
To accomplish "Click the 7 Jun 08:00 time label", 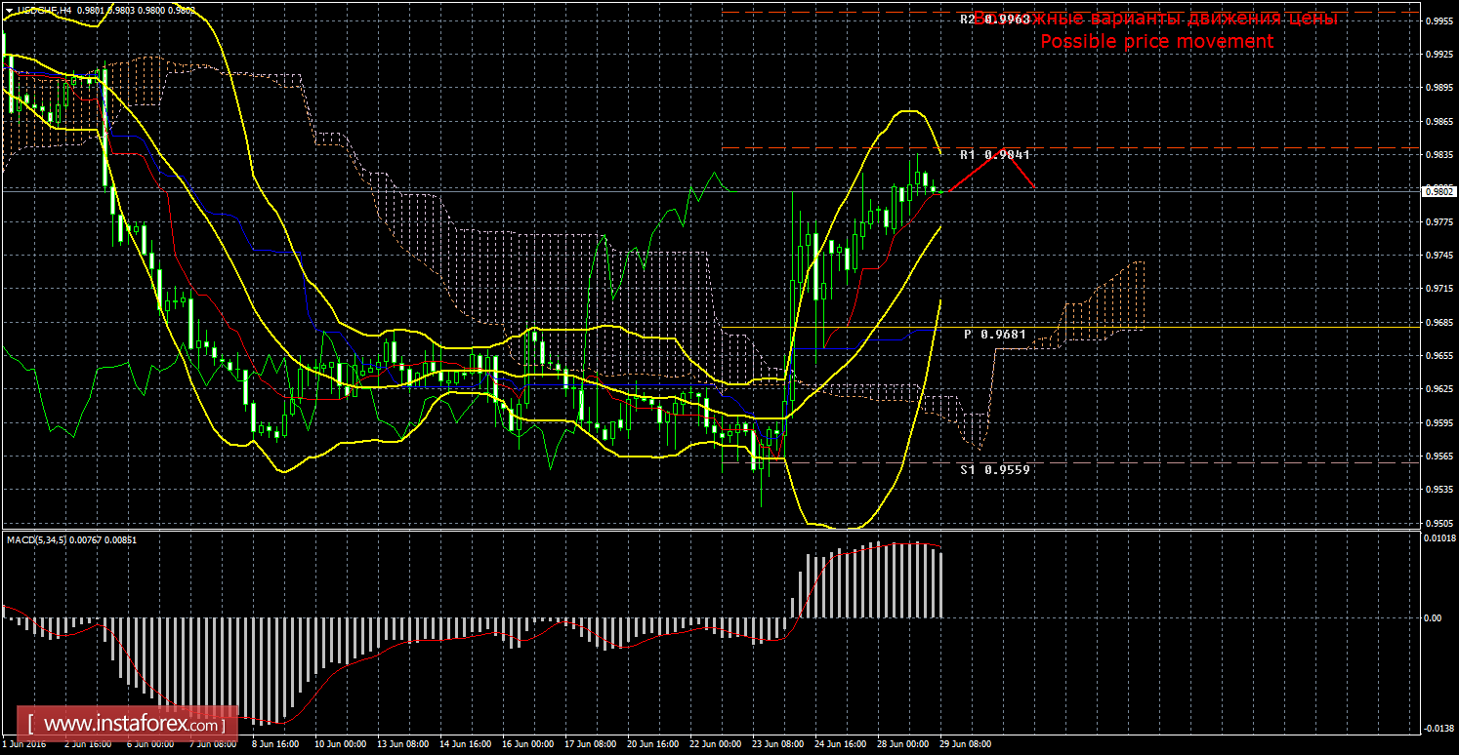I will pyautogui.click(x=211, y=743).
